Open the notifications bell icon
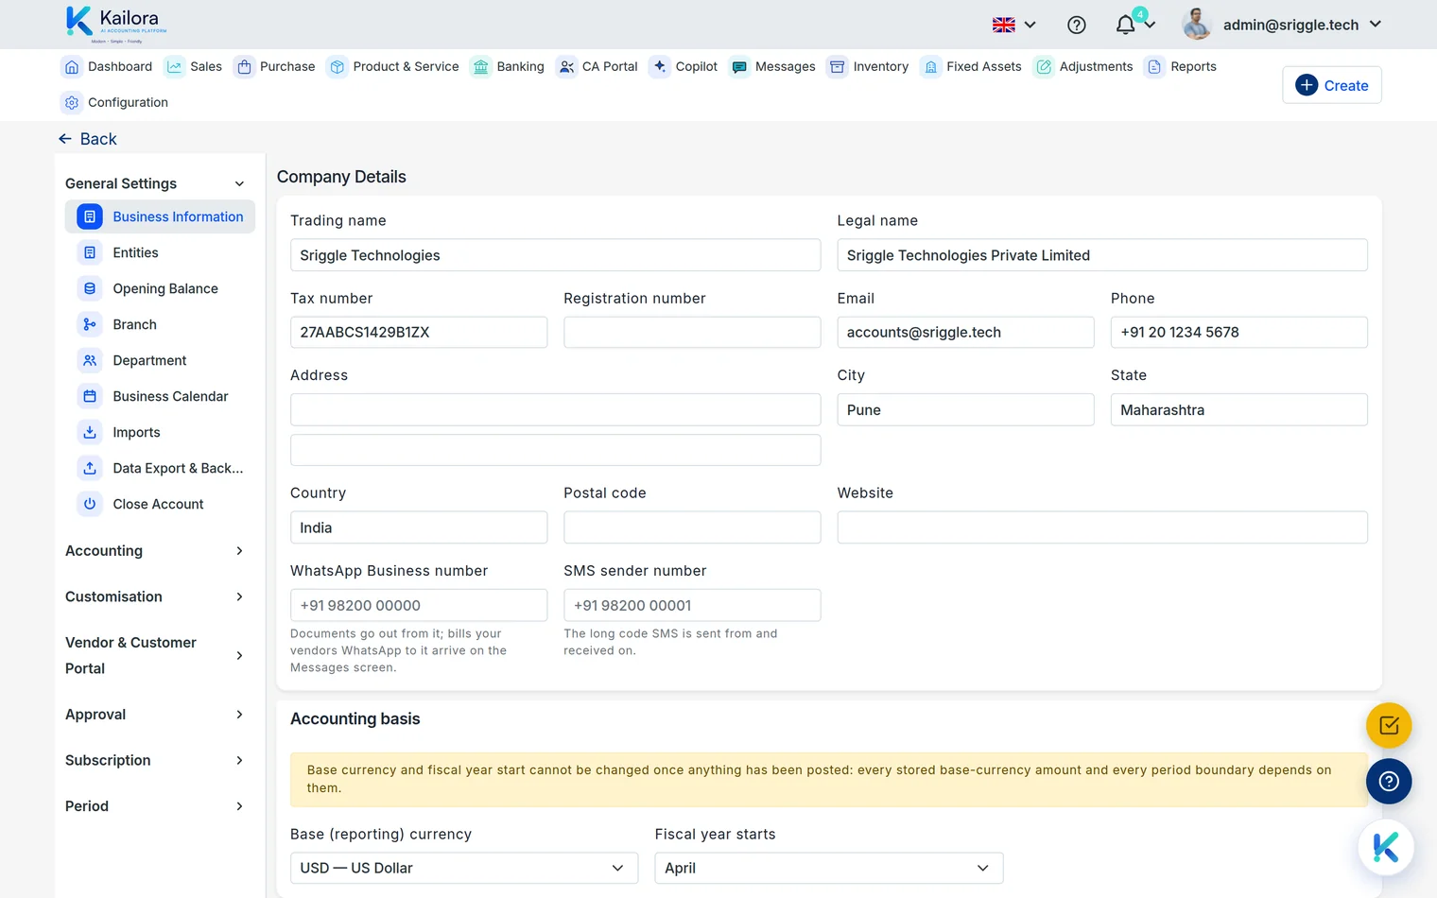The width and height of the screenshot is (1437, 898). (x=1125, y=26)
